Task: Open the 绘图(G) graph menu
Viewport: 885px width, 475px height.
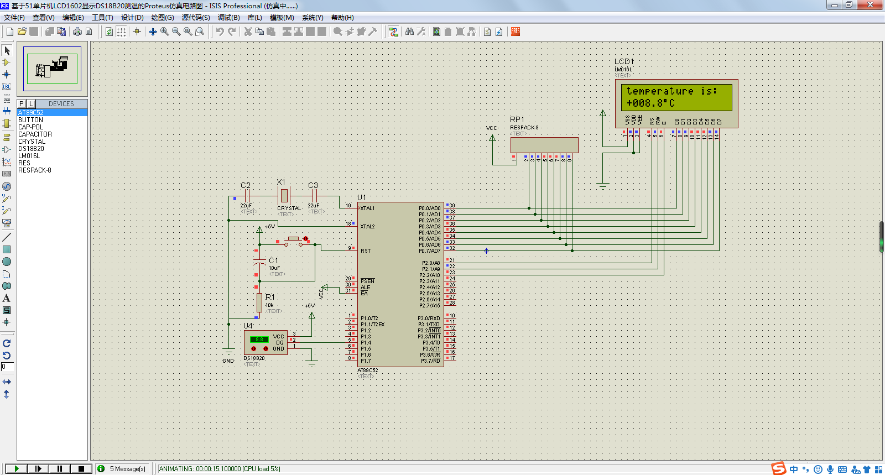Action: (x=163, y=18)
